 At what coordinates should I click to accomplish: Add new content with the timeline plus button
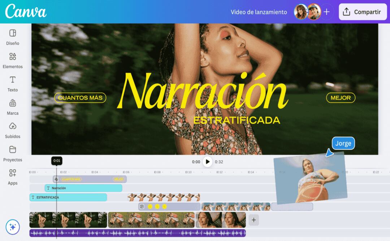(x=253, y=220)
